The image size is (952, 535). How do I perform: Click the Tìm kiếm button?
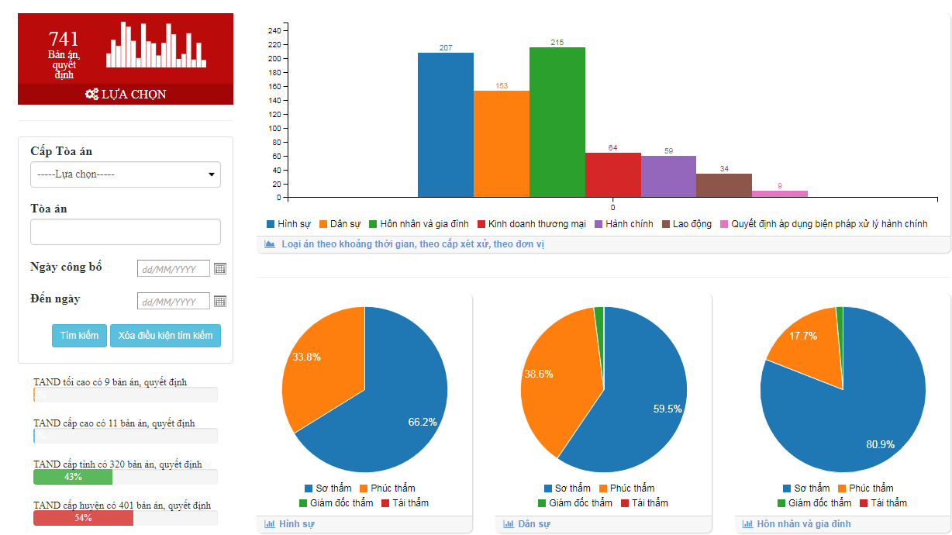coord(79,336)
